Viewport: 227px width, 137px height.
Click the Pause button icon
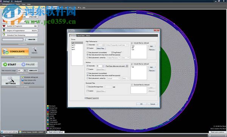pos(23,64)
